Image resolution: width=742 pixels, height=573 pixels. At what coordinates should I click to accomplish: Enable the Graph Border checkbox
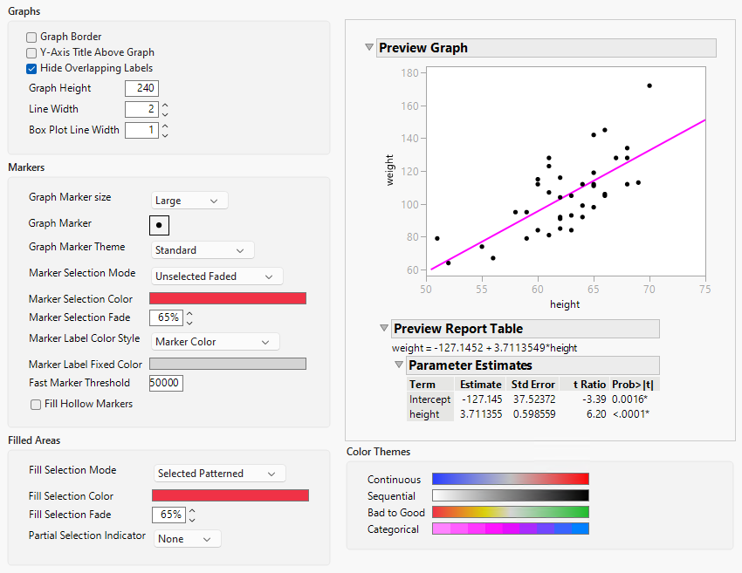pos(31,37)
